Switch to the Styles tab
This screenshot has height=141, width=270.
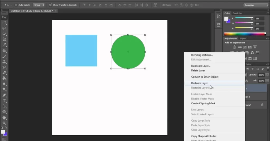243,39
